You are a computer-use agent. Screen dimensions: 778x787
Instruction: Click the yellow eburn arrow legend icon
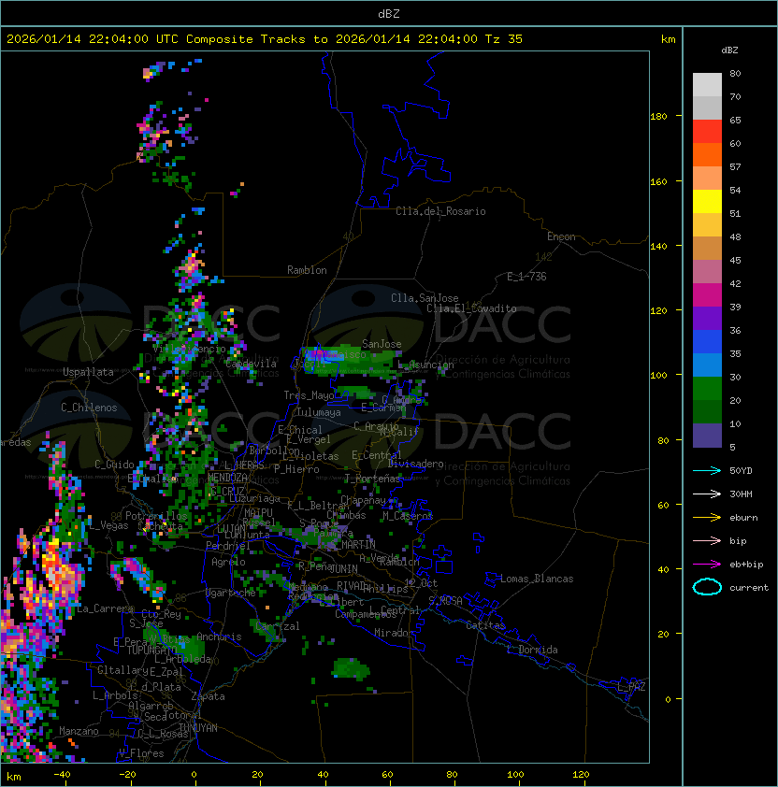point(707,518)
